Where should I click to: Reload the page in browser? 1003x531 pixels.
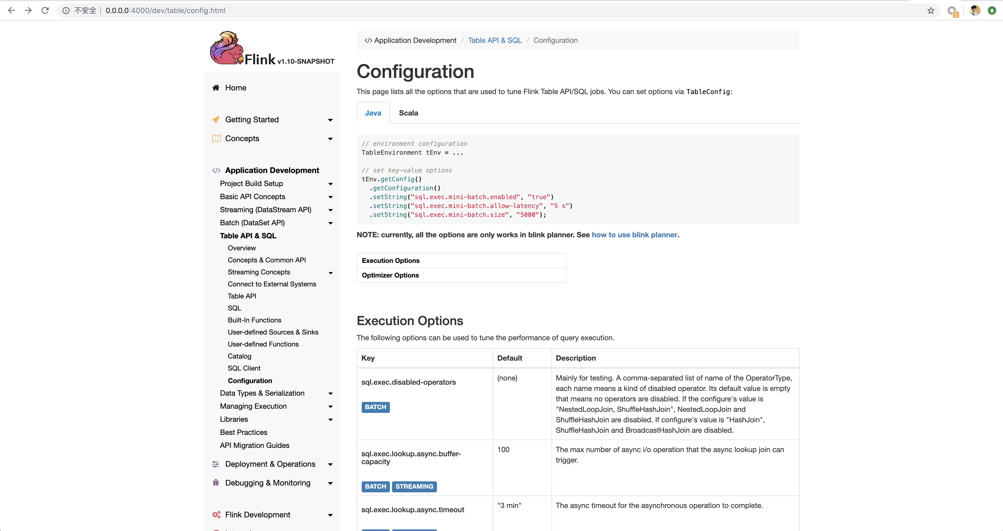45,10
